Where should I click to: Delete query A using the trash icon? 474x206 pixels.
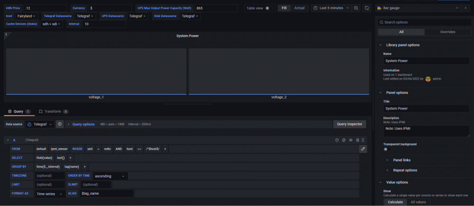357,140
